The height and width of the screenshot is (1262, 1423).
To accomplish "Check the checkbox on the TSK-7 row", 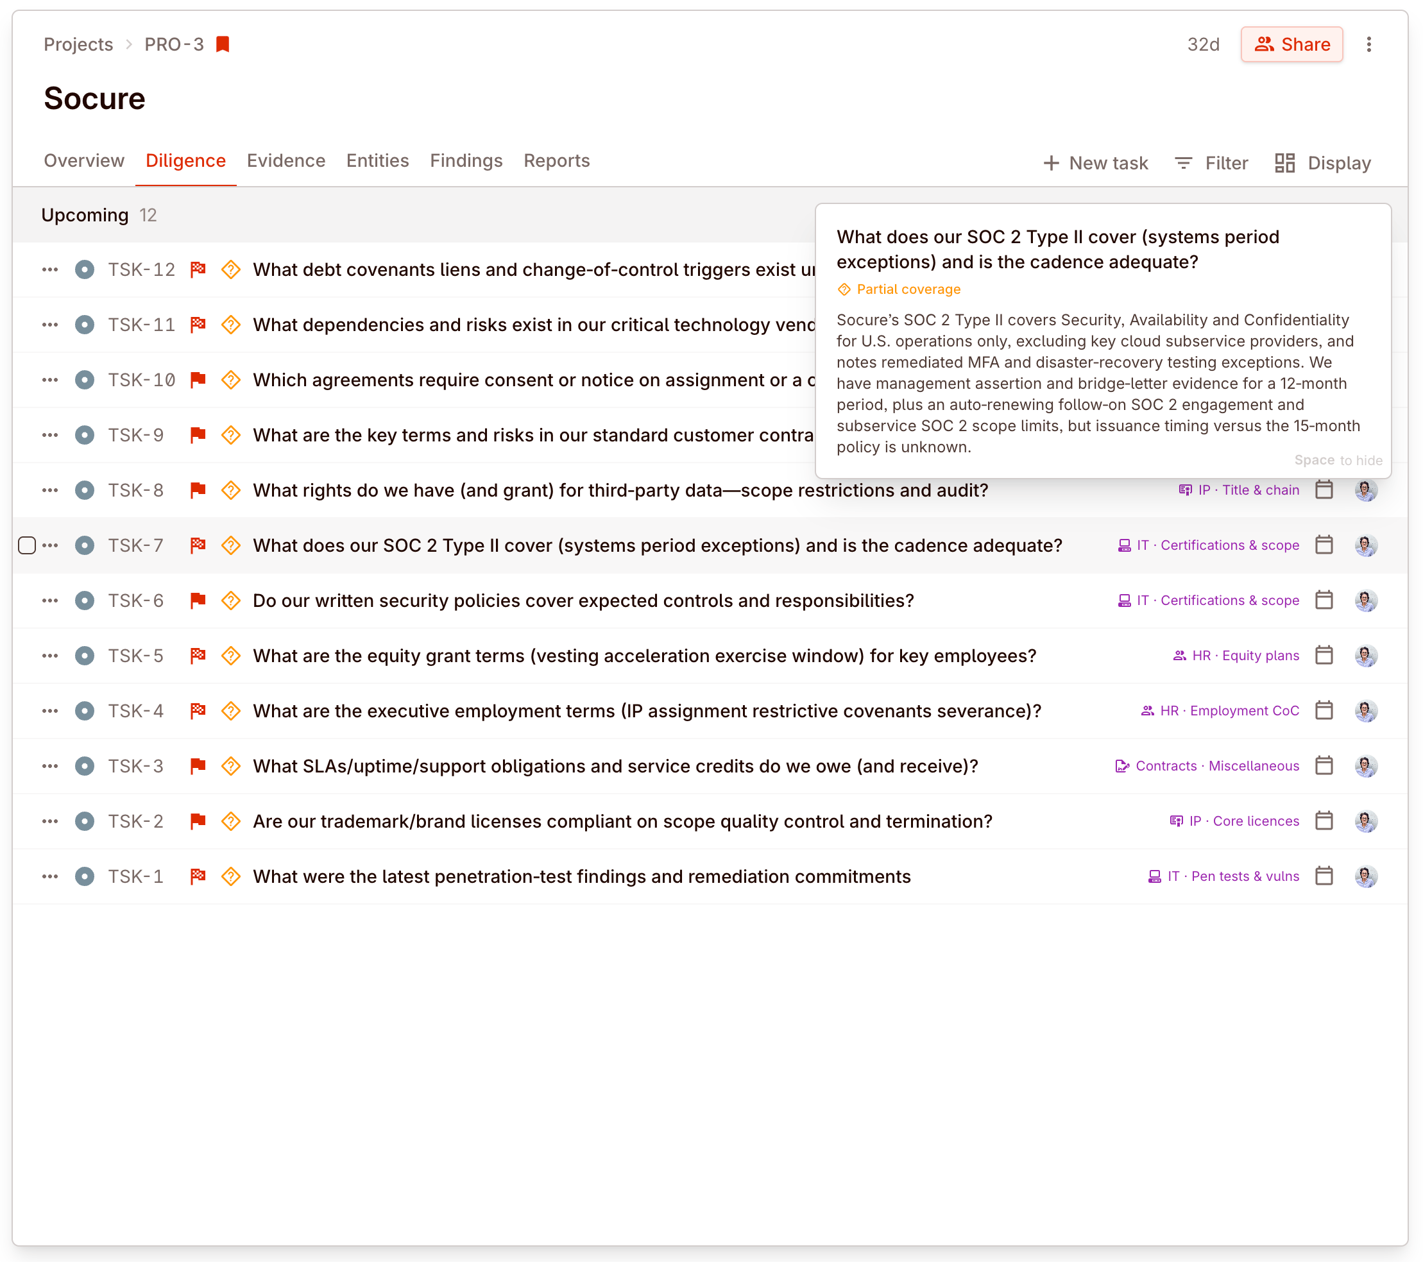I will (x=27, y=545).
